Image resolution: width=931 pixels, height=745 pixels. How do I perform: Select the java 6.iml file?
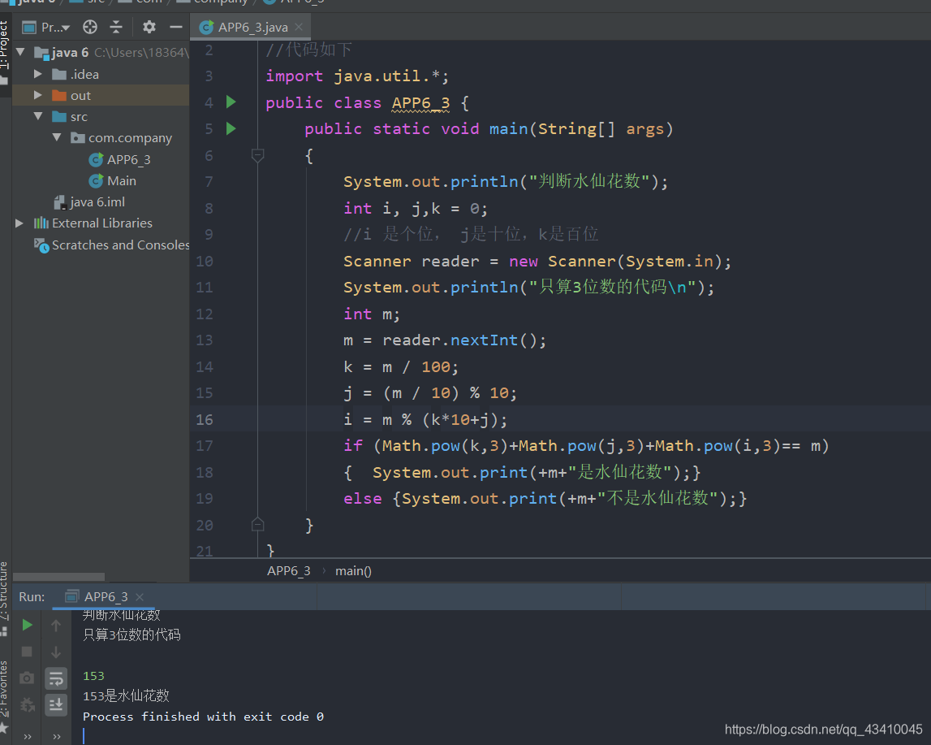[89, 202]
